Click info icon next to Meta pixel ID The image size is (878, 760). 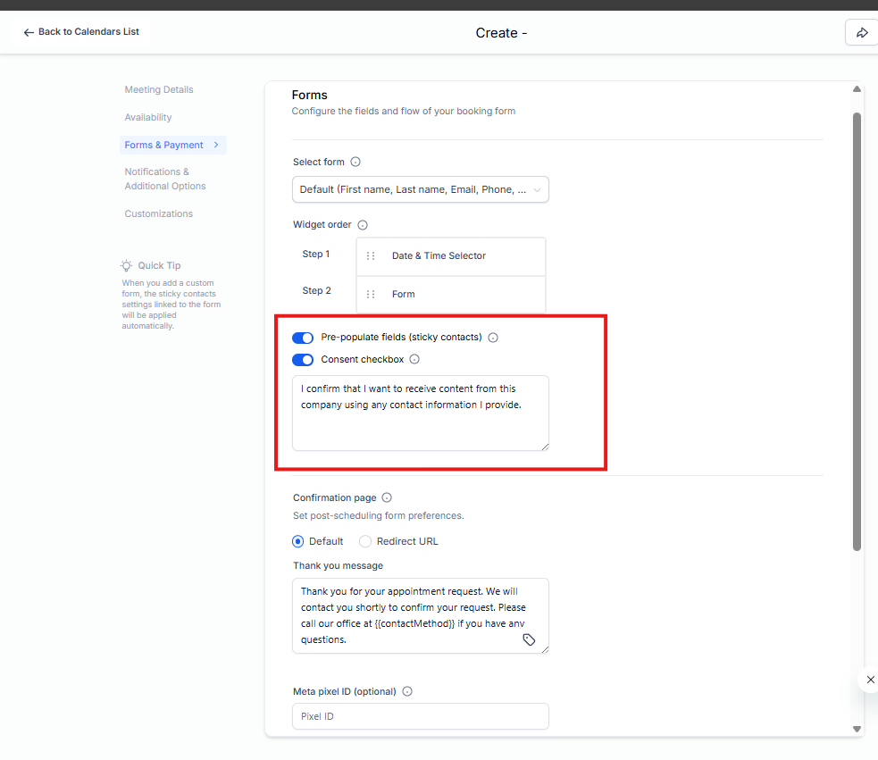point(407,691)
